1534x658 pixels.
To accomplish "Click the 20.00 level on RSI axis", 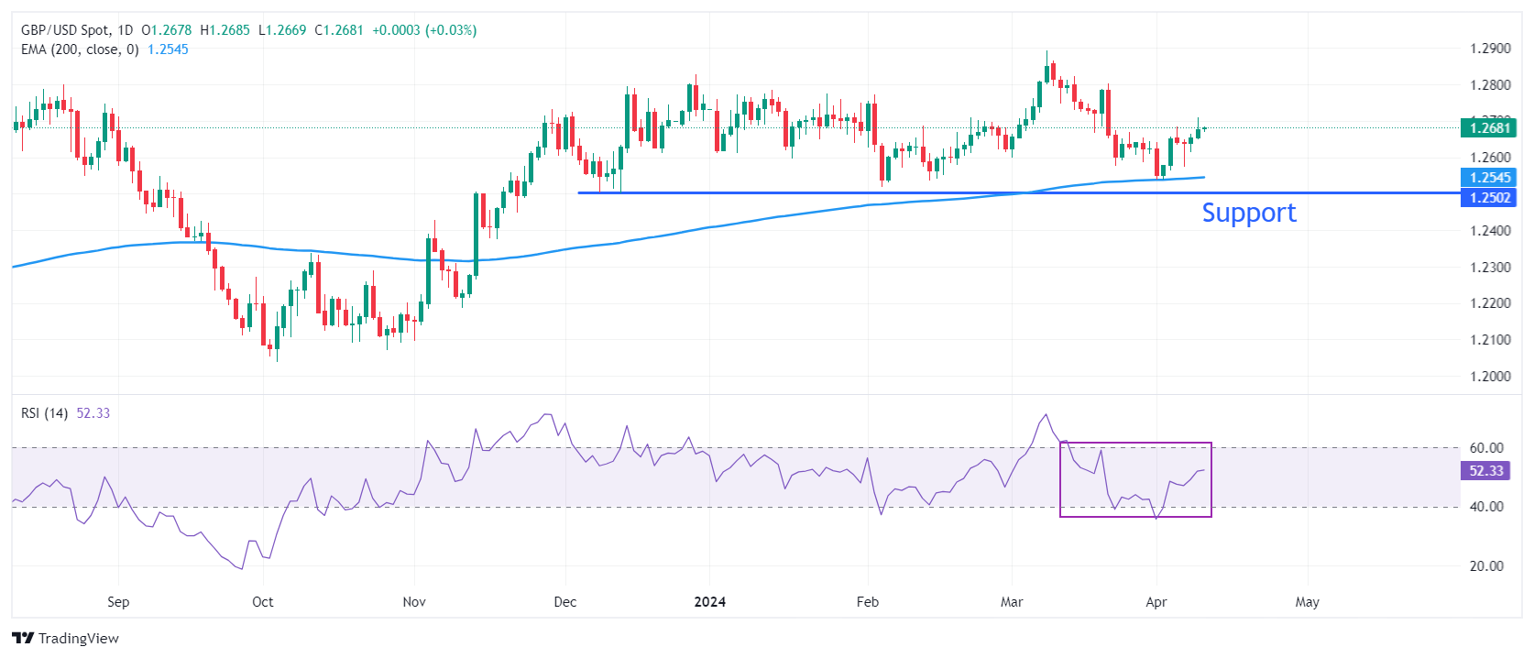I will pyautogui.click(x=1486, y=566).
